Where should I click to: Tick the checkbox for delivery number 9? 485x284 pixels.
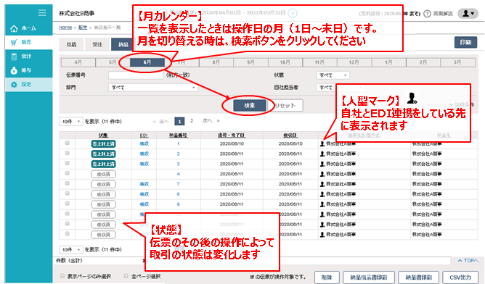(67, 204)
